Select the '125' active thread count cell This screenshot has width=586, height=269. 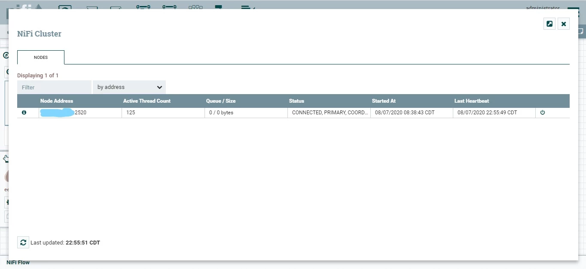[x=163, y=113]
